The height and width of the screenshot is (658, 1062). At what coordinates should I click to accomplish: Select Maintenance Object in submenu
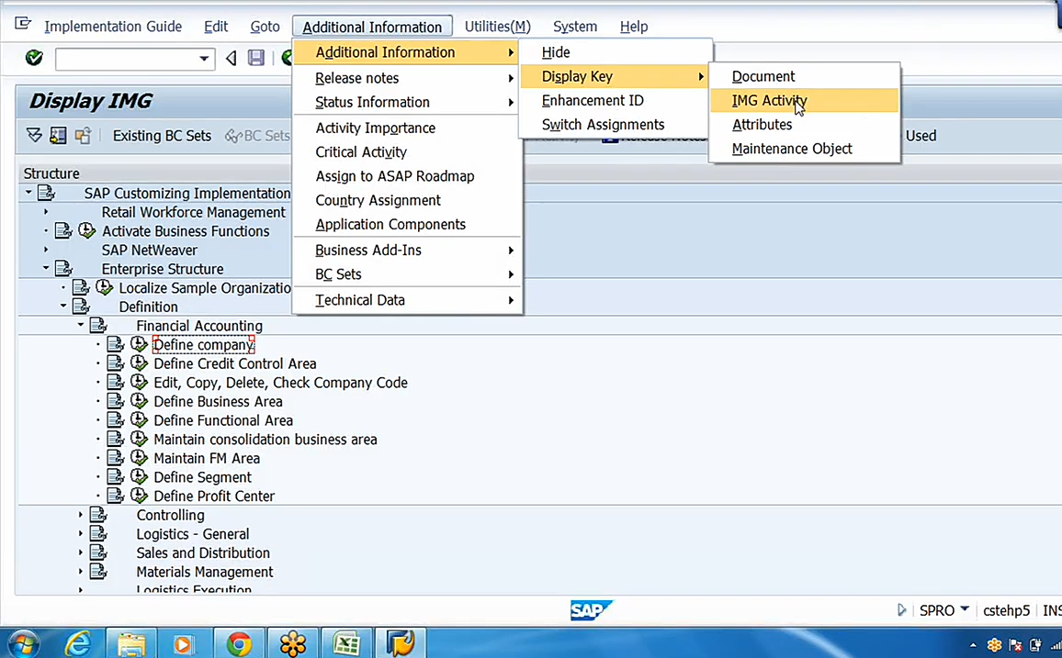click(805, 149)
